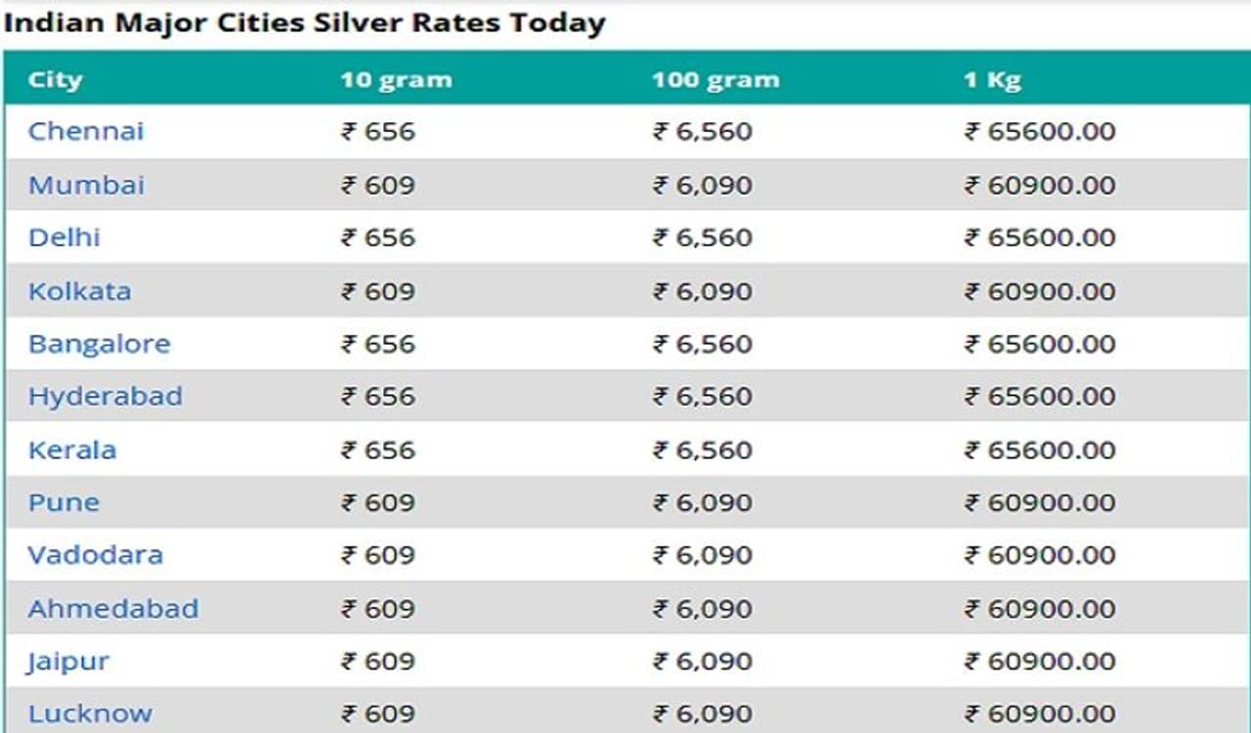Click Chennai's 1 Kg price cell
This screenshot has height=733, width=1251.
coord(1040,131)
